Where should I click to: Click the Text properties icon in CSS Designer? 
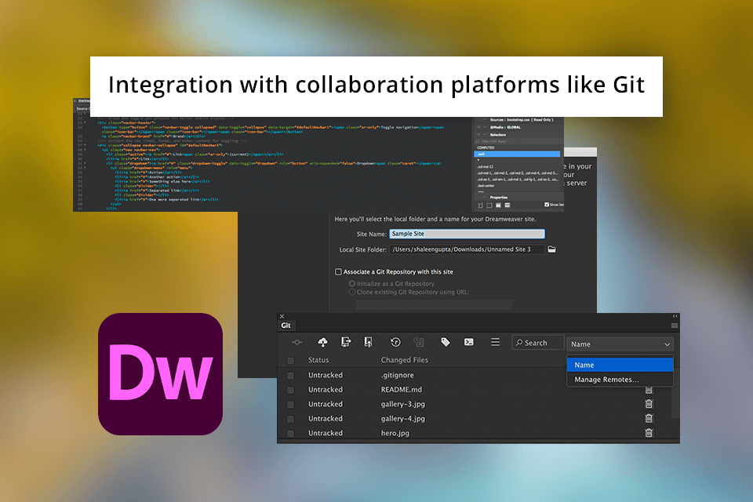pyautogui.click(x=489, y=206)
